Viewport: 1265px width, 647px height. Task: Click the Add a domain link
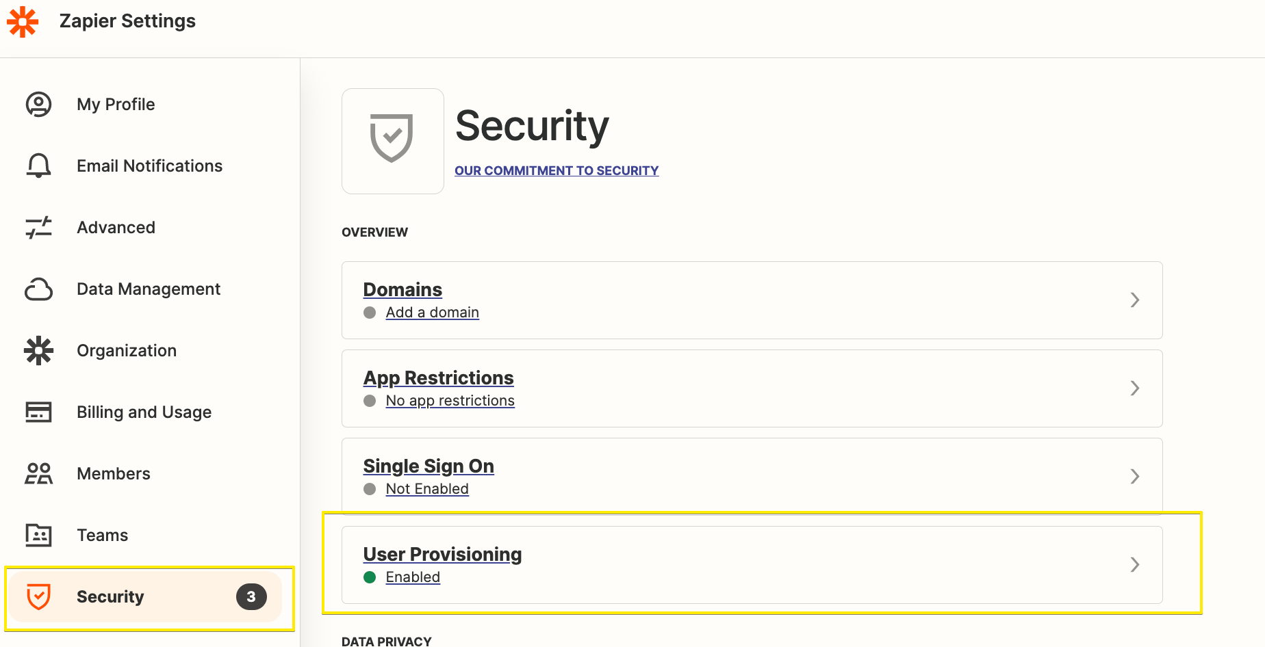click(x=432, y=313)
